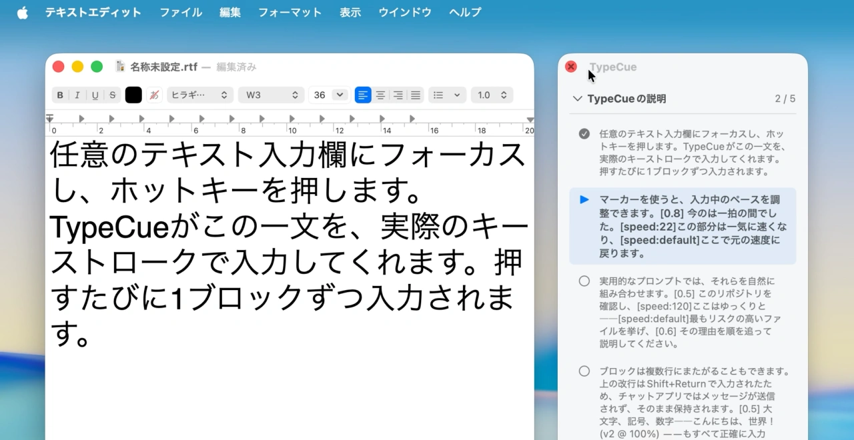Screen dimensions: 854x440
Task: Click the 2 / 5 progress counter
Action: coord(785,99)
